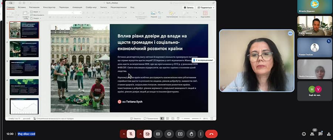Click the shapes icon next to Рисунок

(160, 13)
